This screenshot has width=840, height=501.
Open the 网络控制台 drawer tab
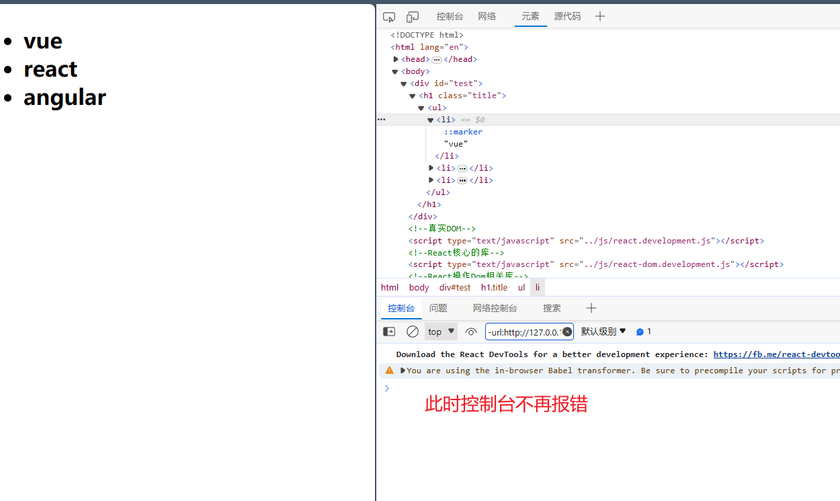click(x=495, y=308)
